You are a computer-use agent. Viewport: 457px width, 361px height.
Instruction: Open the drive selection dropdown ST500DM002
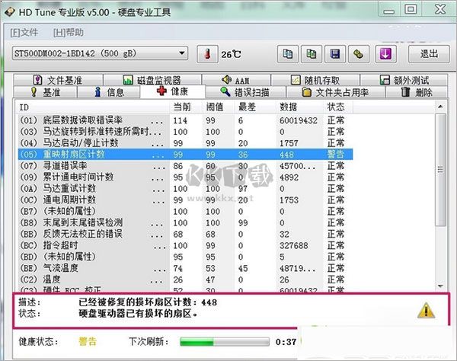click(x=100, y=53)
